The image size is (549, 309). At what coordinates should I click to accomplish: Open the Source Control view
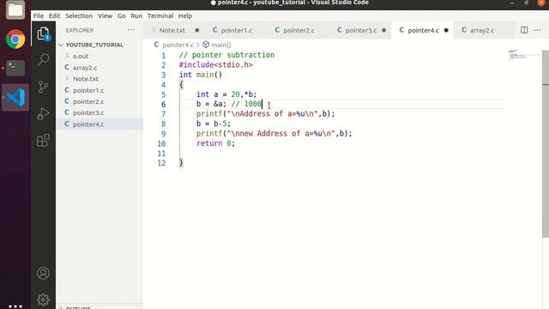pos(44,87)
